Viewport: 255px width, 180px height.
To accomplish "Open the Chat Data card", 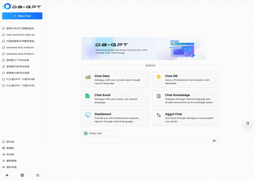I will 115,79.
